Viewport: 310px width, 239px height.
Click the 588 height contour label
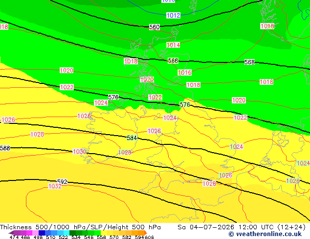(5, 148)
